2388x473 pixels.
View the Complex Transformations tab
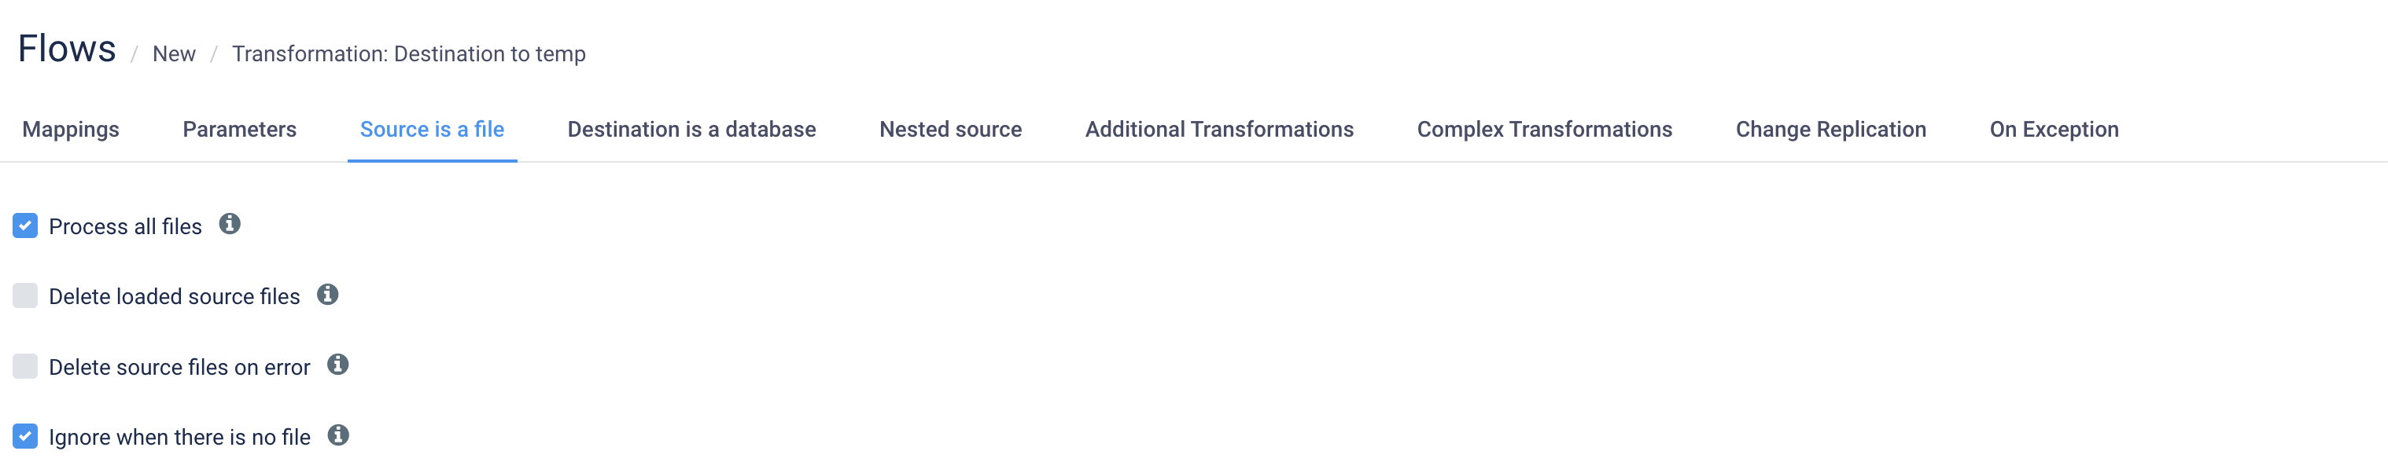pyautogui.click(x=1545, y=130)
